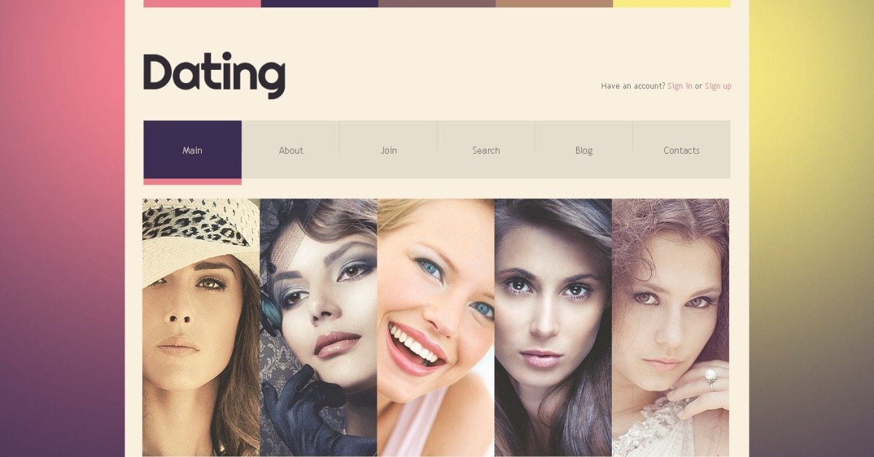Select the pink top color stripe
874x457 pixels.
(x=202, y=4)
